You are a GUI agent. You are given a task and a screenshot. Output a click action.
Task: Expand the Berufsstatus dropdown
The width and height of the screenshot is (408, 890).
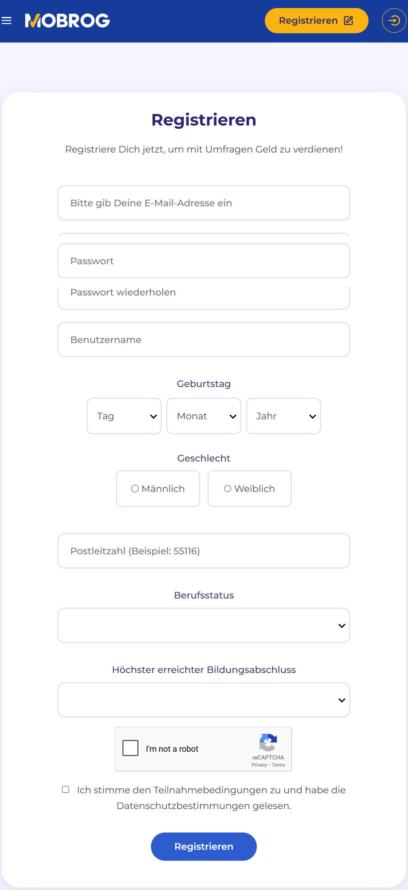(204, 625)
